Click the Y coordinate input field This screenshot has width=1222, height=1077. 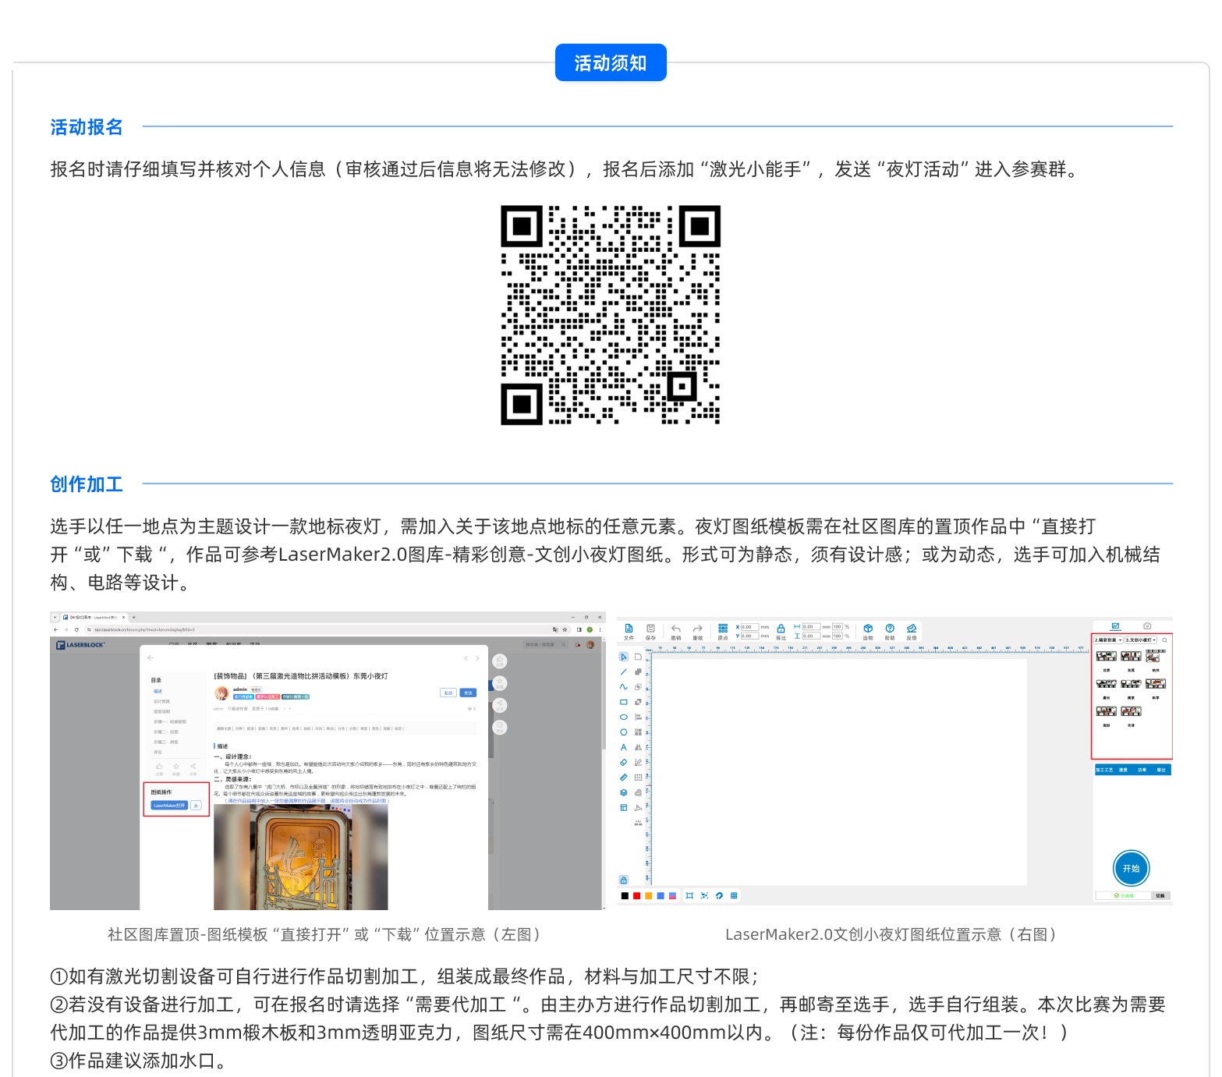749,636
